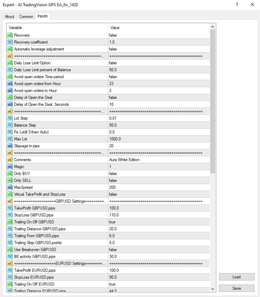Open the About tab

tap(9, 16)
